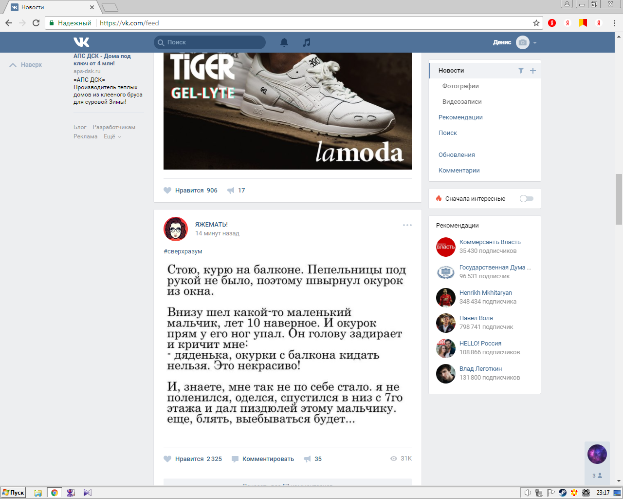Image resolution: width=623 pixels, height=499 pixels.
Task: Click Наверх to go to top
Action: [x=26, y=65]
